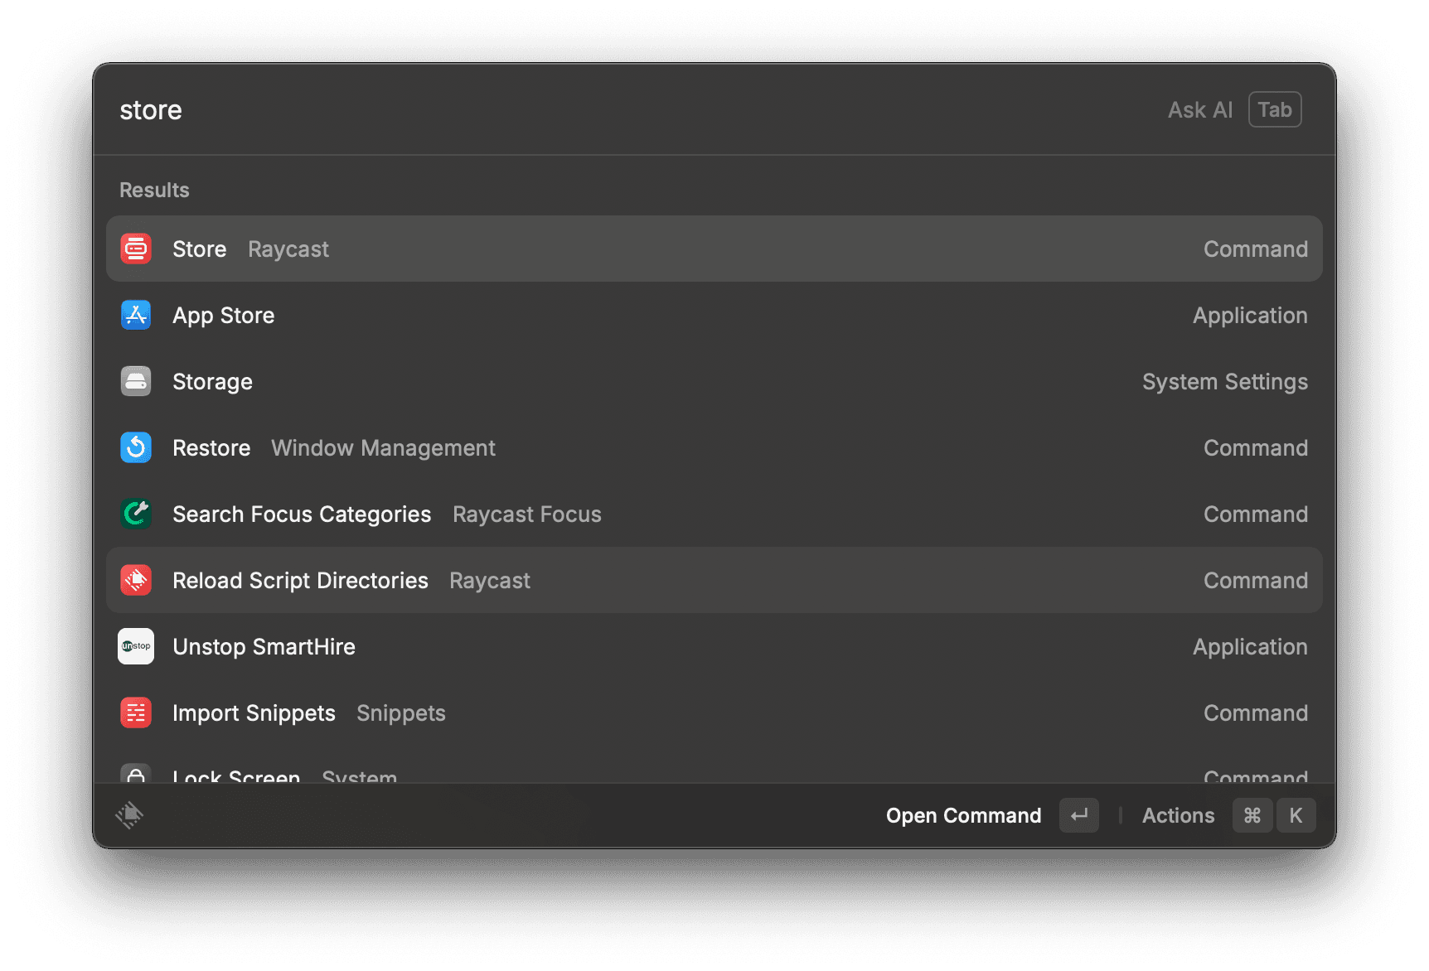Click the Return key icon beside Open Command
1429x971 pixels.
point(1079,815)
